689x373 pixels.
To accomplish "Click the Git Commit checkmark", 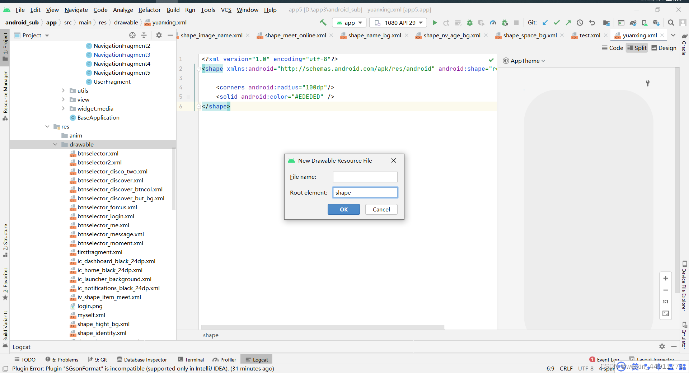I will pyautogui.click(x=557, y=23).
